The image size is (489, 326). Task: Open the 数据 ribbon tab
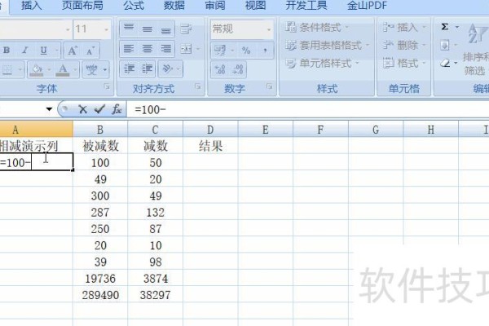(x=174, y=6)
